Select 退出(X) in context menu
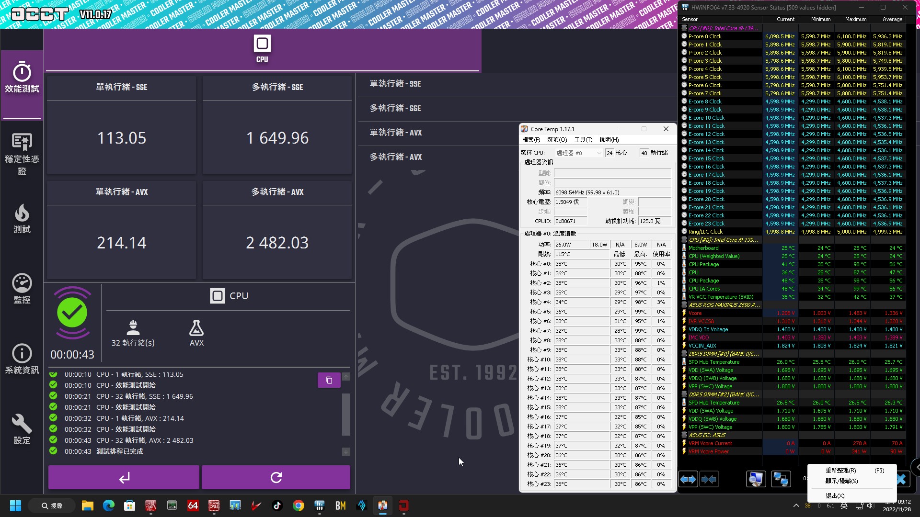Screen dimensions: 920x517 [852, 496]
